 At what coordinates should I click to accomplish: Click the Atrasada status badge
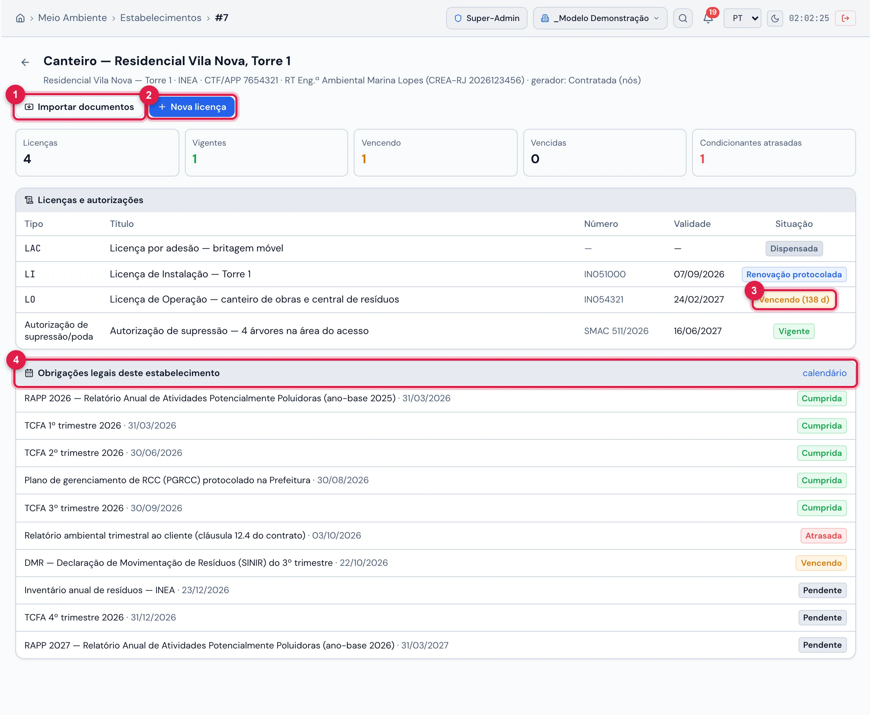[x=823, y=536]
